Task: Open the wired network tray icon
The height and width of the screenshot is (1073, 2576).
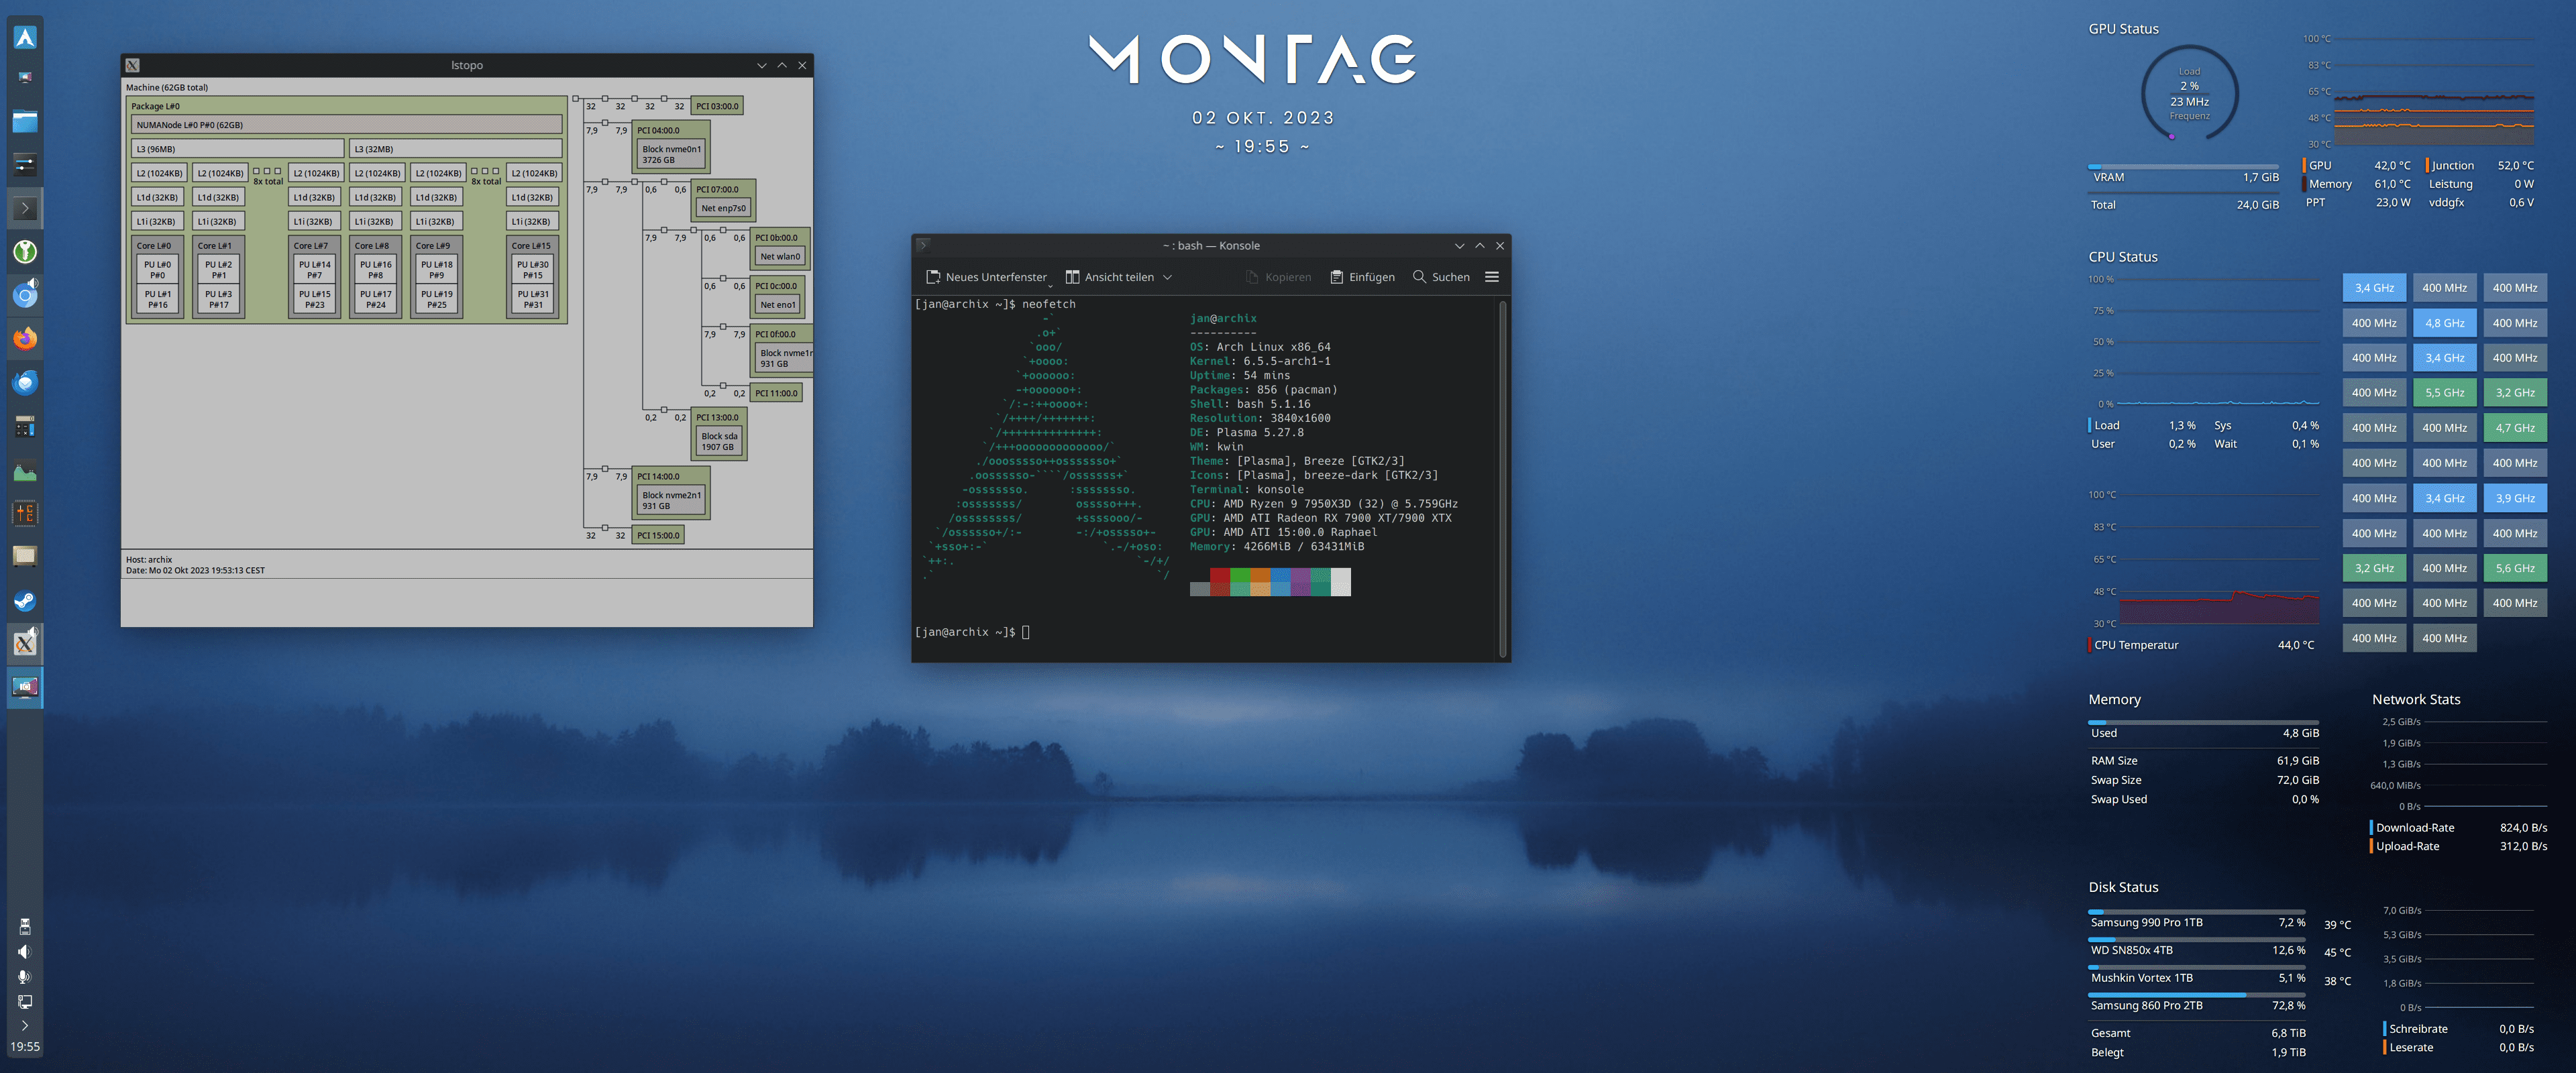Action: 25,1001
